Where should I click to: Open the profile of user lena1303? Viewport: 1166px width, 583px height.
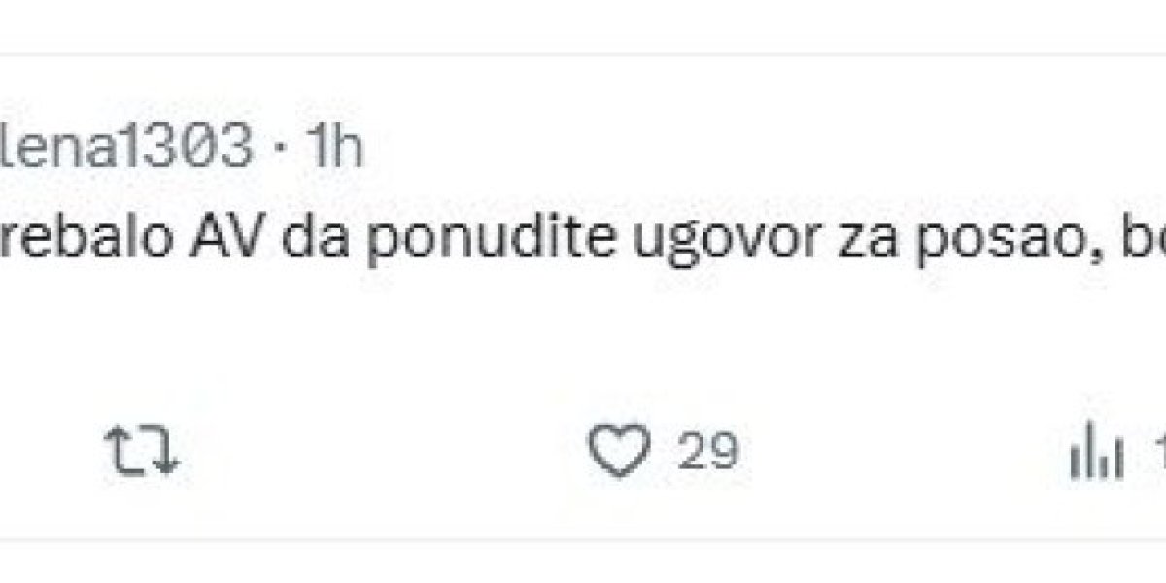(124, 148)
